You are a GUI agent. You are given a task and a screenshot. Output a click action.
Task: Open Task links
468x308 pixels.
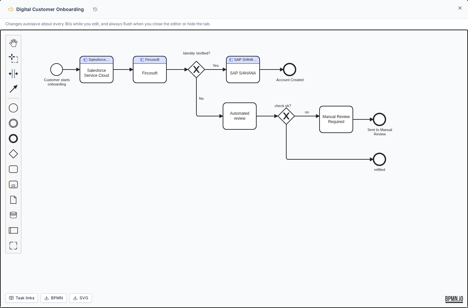(22, 298)
